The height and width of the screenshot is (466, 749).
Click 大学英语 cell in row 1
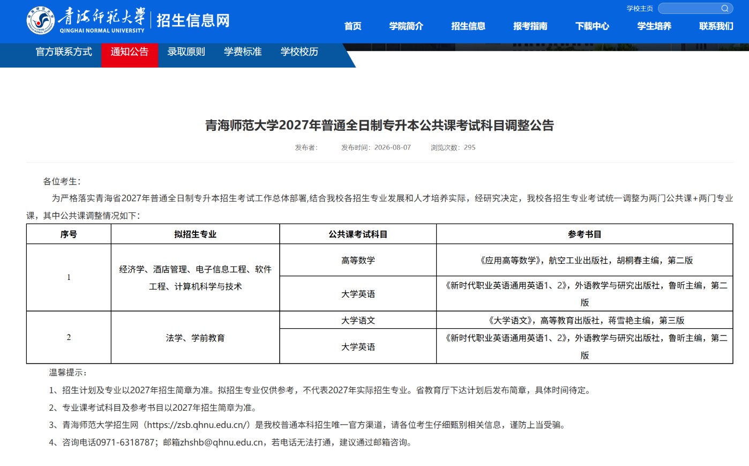coord(358,294)
